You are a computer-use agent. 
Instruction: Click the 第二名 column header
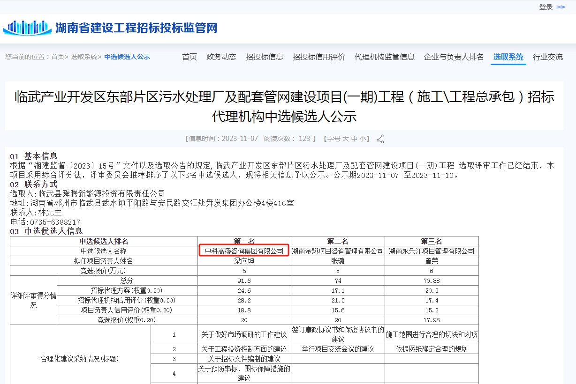pos(338,241)
